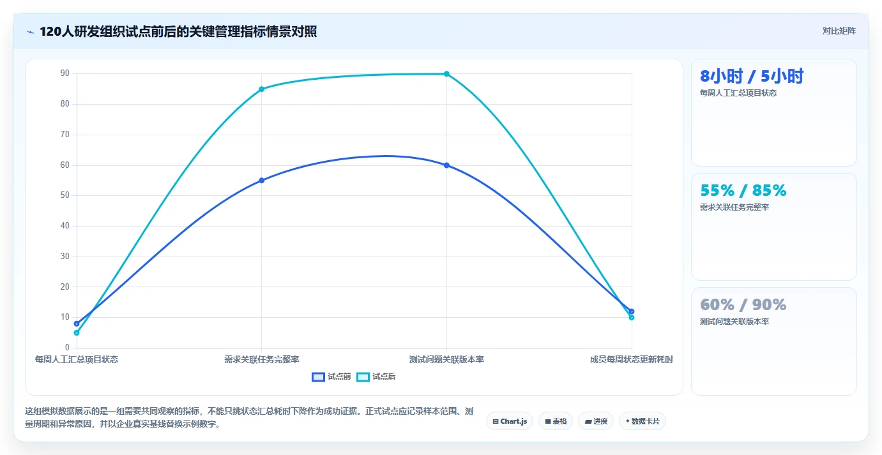Open the 8小时 / 5小时 metric card
Viewport: 882px width, 455px height.
(x=773, y=113)
